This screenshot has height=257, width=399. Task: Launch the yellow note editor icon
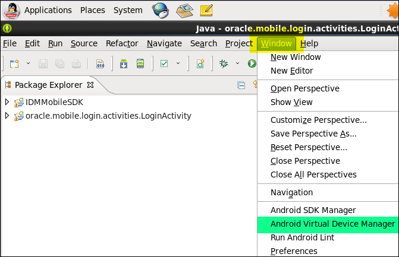206,11
